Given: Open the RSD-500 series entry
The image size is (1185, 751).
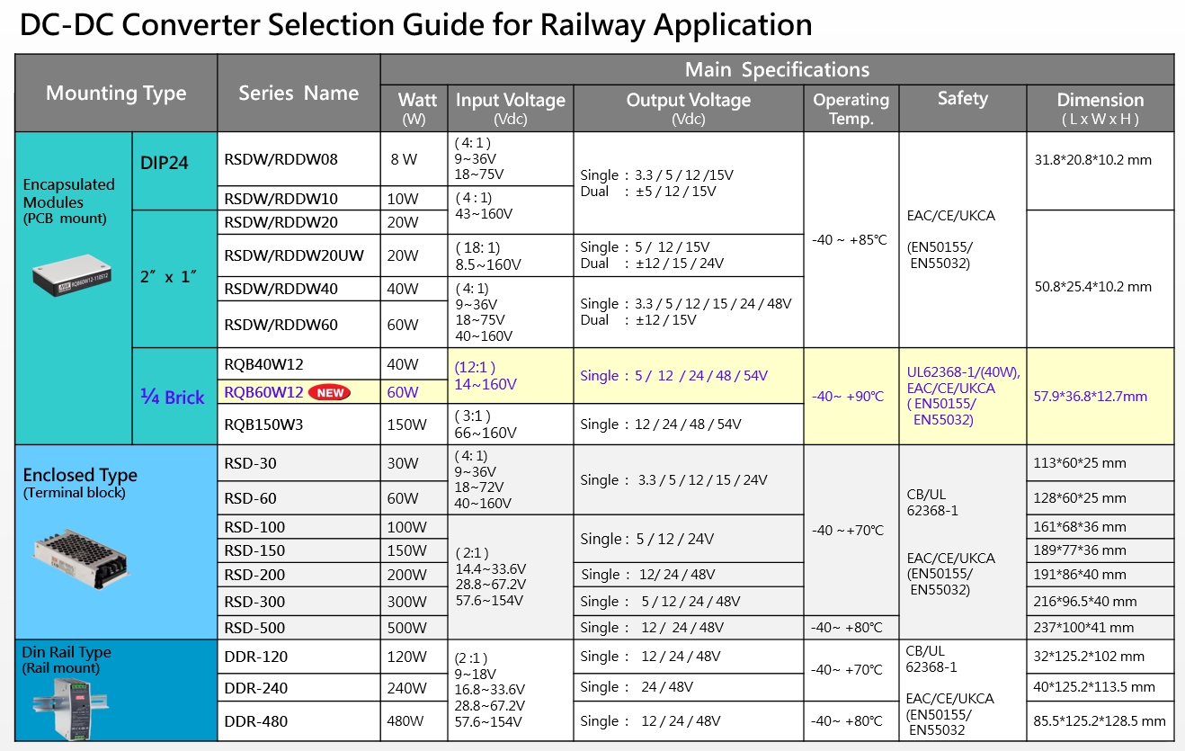Looking at the screenshot, I should tap(254, 627).
